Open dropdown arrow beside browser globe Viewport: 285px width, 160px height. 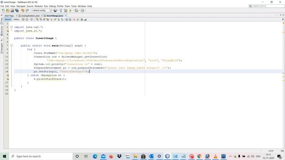(x=58, y=11)
